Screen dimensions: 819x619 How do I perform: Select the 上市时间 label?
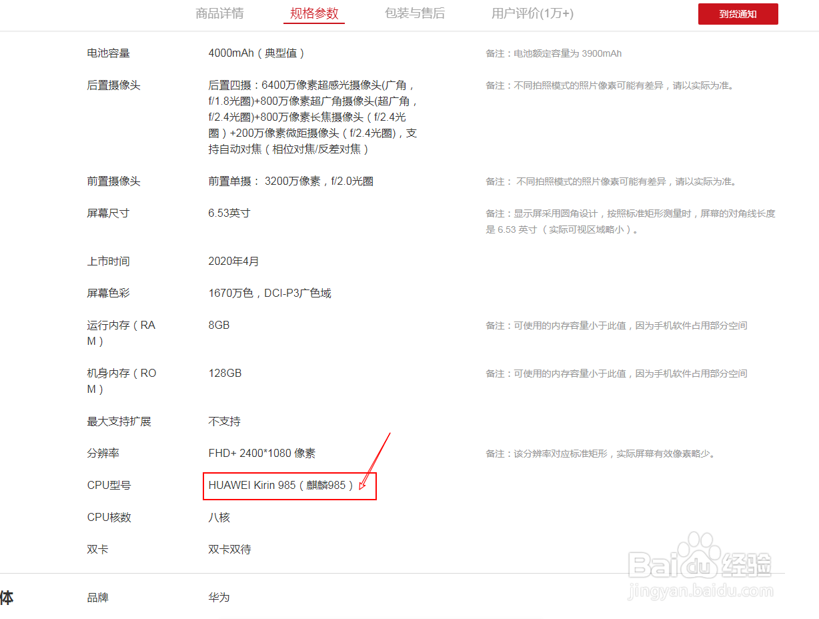pos(109,261)
